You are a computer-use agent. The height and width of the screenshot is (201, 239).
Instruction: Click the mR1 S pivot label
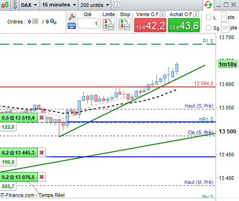(x=206, y=119)
